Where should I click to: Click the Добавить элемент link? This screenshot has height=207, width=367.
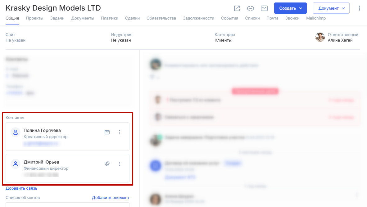(x=111, y=198)
